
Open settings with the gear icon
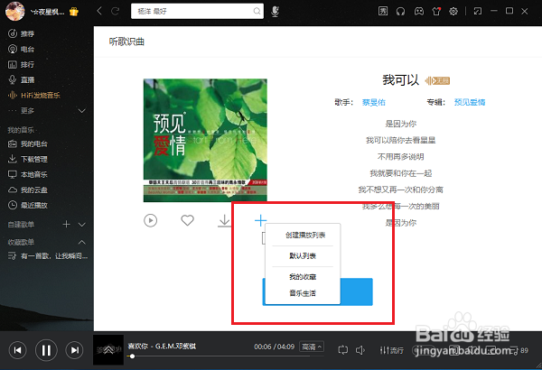pos(453,12)
